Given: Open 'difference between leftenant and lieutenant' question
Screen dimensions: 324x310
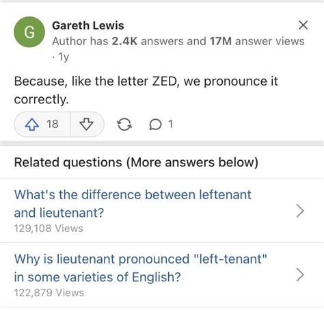Looking at the screenshot, I should click(133, 204).
